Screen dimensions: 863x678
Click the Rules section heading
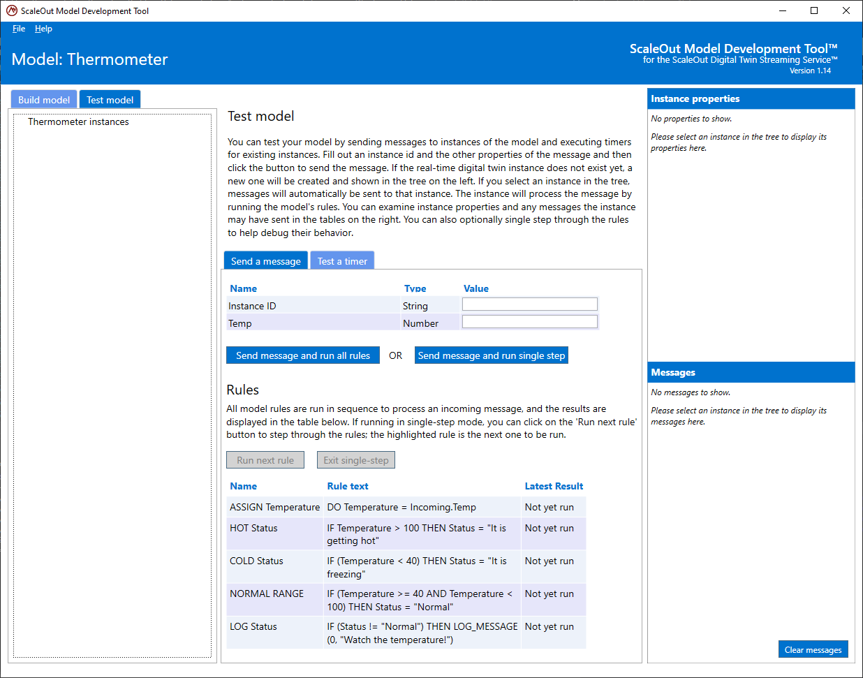point(242,390)
